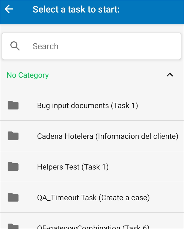Click the folder icon beside QA_Timeout Task
This screenshot has height=229, width=184.
(13, 197)
